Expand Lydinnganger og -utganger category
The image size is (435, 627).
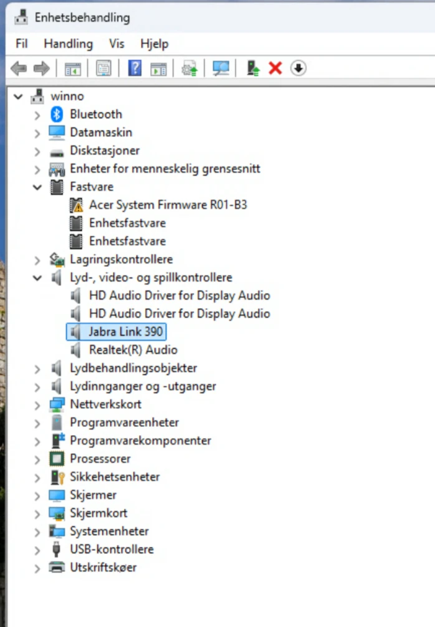click(37, 387)
